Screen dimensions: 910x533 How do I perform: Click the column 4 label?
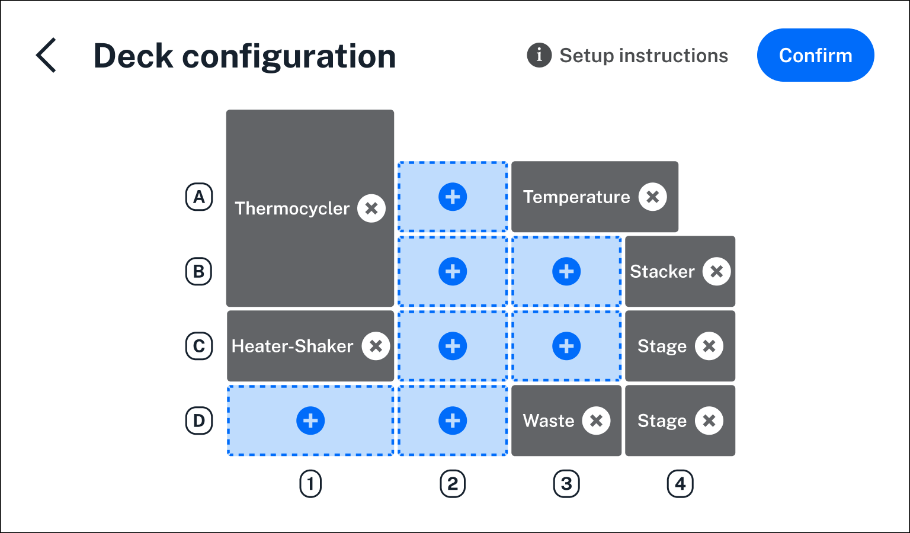pos(680,484)
